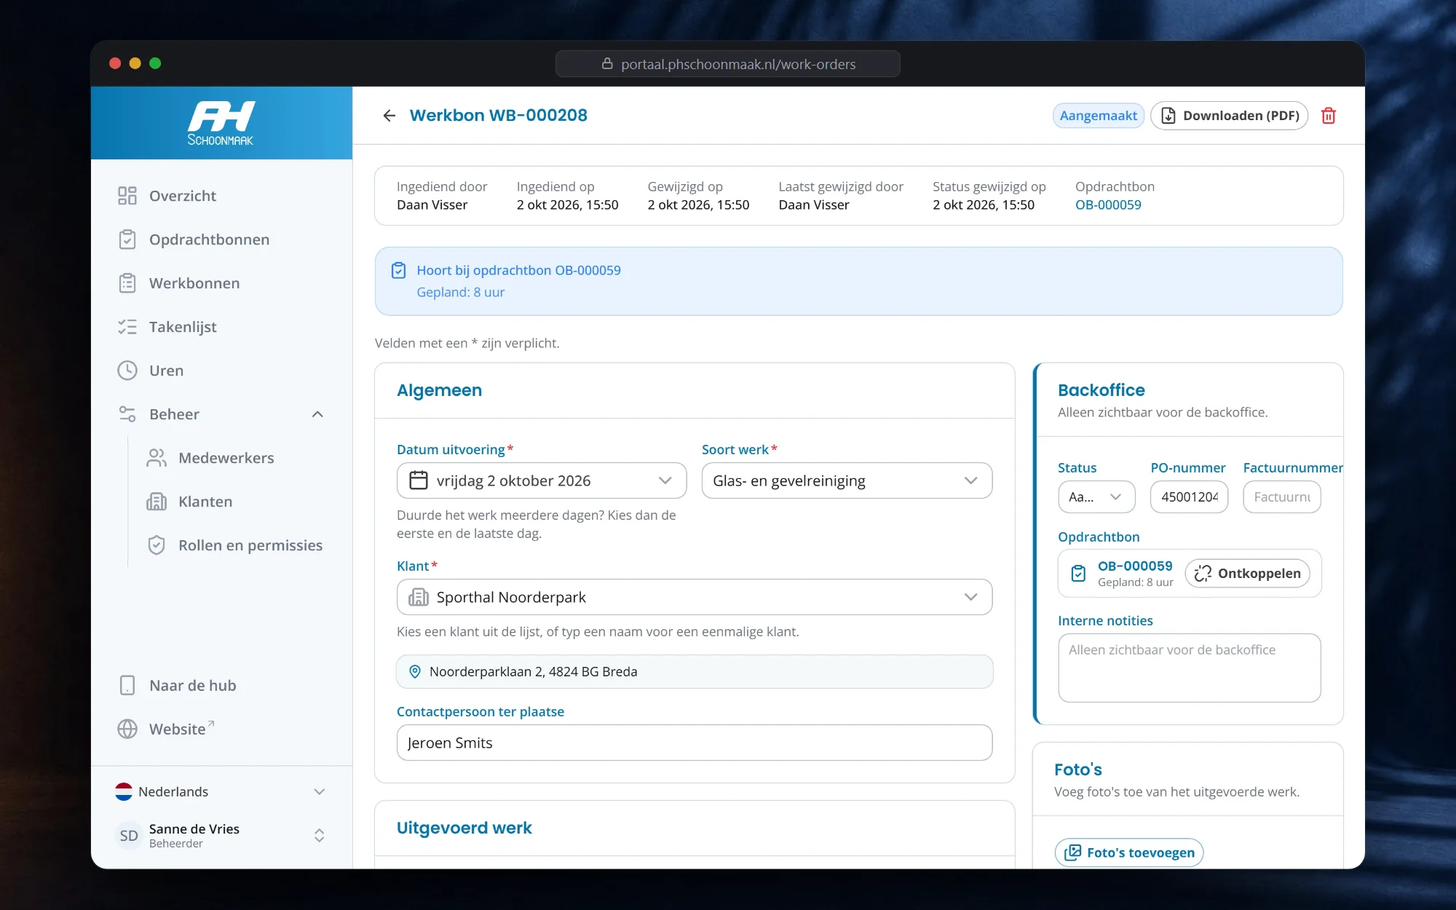Screen dimensions: 1456x910
Task: Click the calendar icon in Datum uitvoering
Action: coord(419,480)
